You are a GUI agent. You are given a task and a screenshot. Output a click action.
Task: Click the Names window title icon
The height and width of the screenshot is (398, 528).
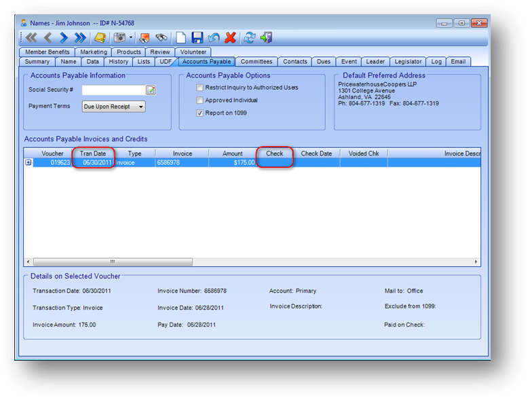(24, 23)
